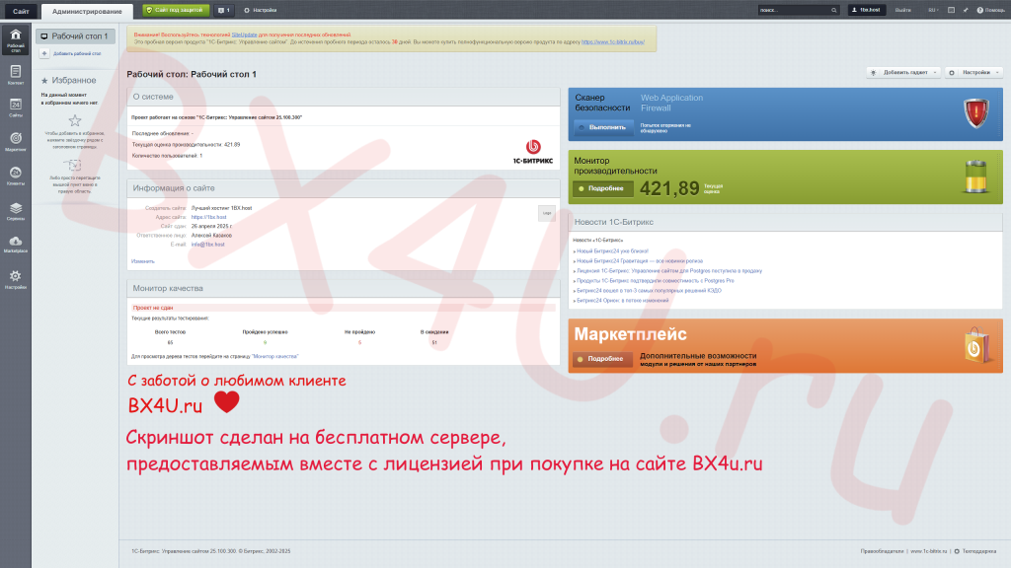Open the Marketplace sidebar section
Screen dimensions: 1011x568
click(16, 245)
